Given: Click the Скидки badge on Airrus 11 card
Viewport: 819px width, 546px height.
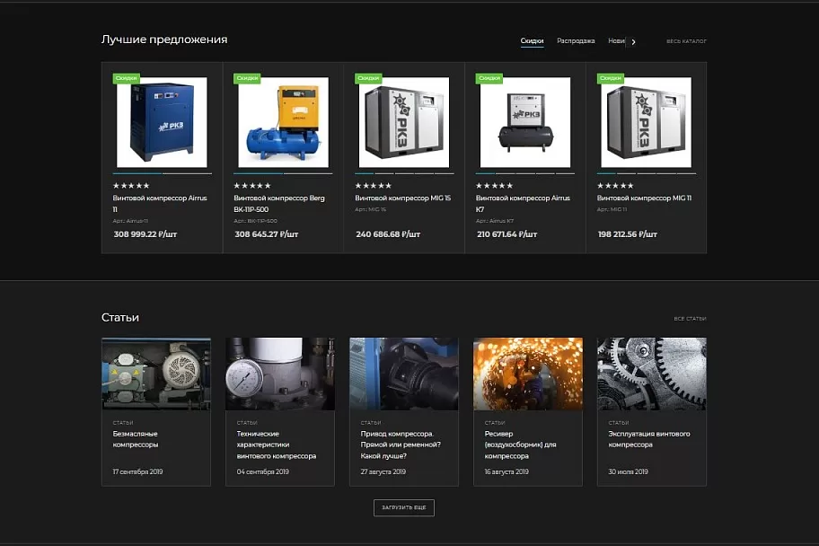Looking at the screenshot, I should [126, 78].
